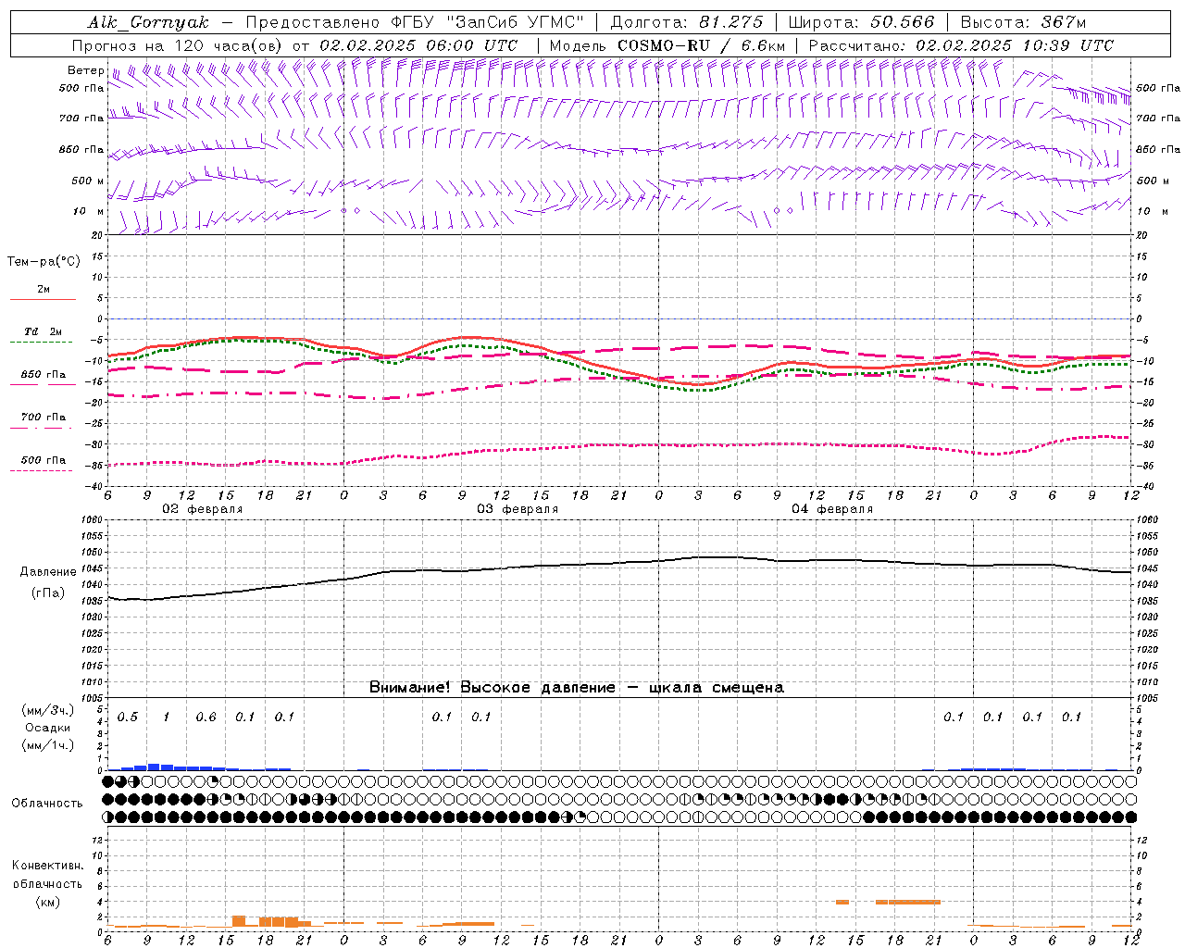Click the orange convective cloud bar at 4 km

coord(908,902)
